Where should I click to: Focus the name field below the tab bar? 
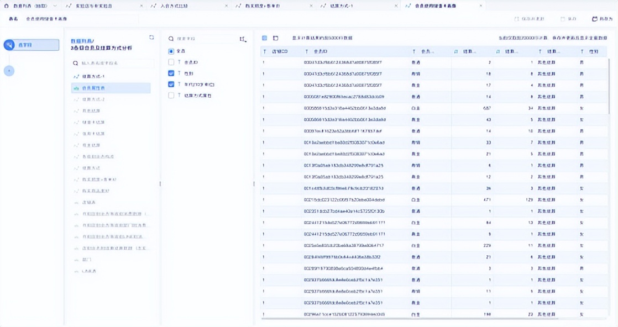click(82, 19)
